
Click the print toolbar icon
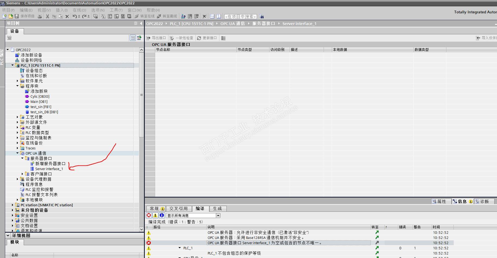point(40,16)
